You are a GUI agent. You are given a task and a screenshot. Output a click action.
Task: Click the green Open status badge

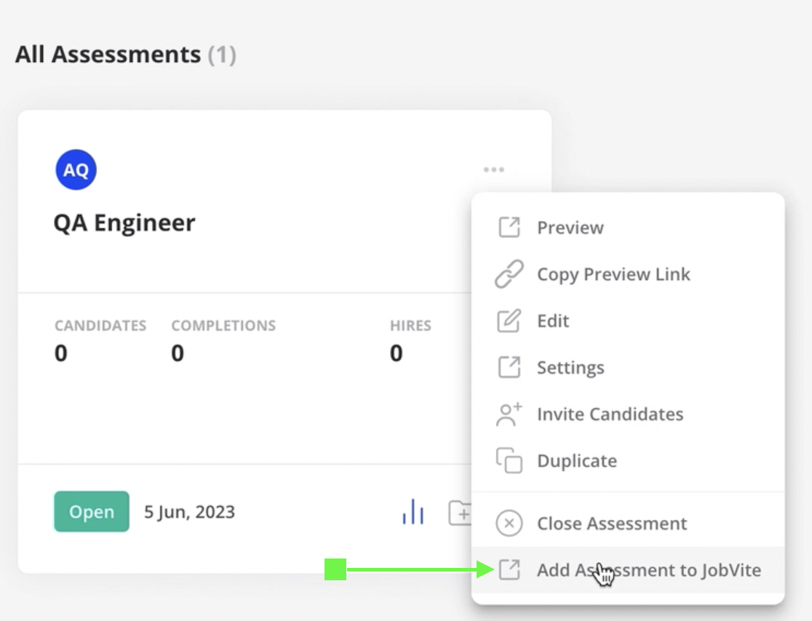[x=92, y=511]
